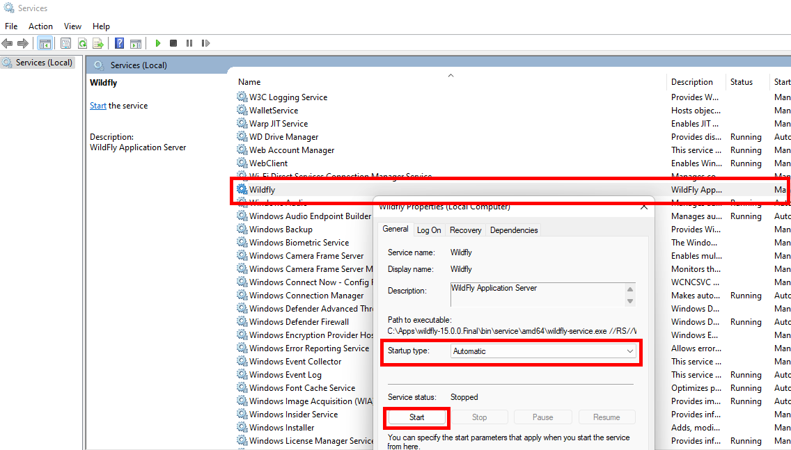View the Dependencies tab
Viewport: 791px width, 450px height.
514,230
